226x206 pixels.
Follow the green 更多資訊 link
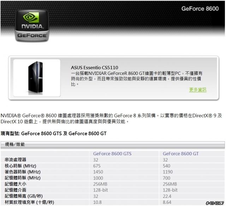tap(198, 90)
